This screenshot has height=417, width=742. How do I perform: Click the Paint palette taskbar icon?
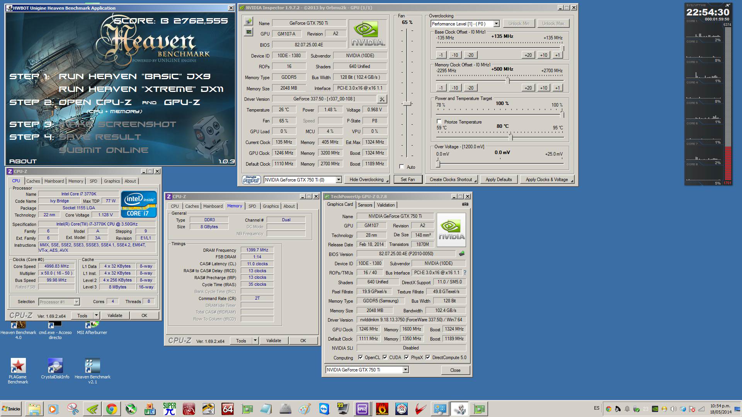click(x=305, y=409)
